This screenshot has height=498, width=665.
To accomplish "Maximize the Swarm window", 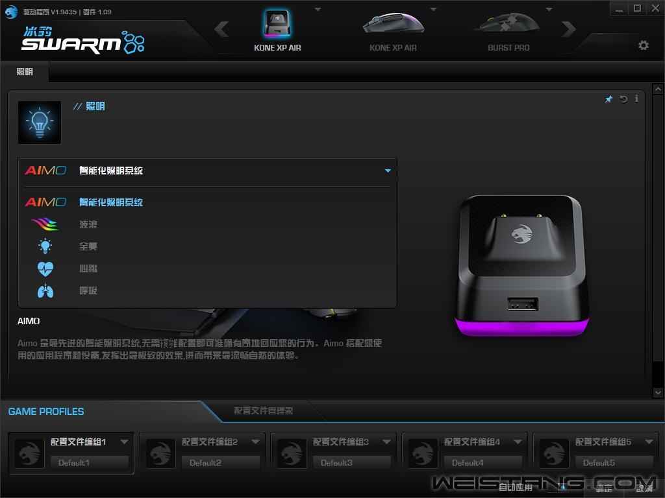I will [x=638, y=8].
